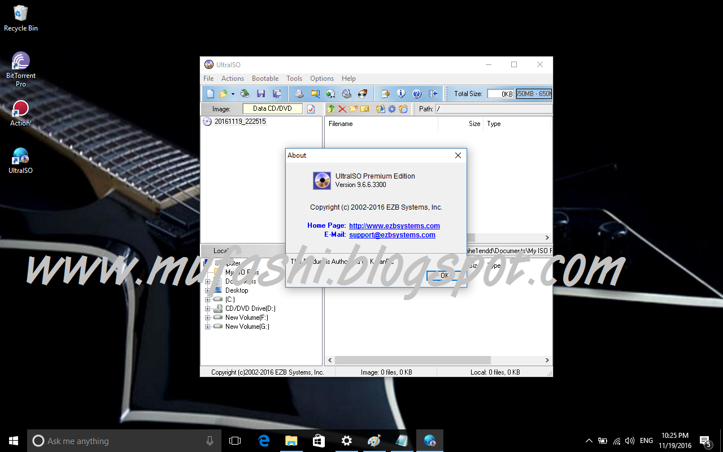The height and width of the screenshot is (452, 723).
Task: Click the Data CD/DVD image type selector
Action: (x=273, y=108)
